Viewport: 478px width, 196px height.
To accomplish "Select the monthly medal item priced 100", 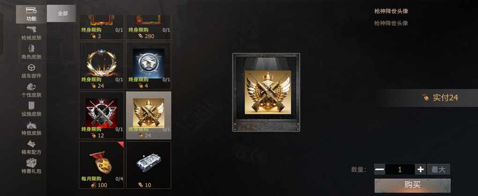I will (102, 165).
